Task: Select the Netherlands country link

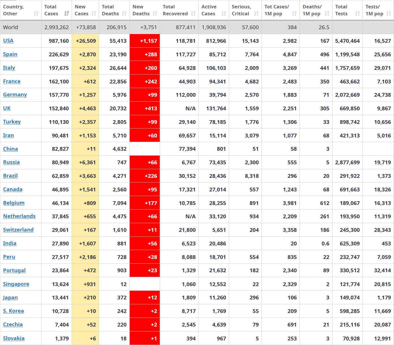Action: point(19,216)
